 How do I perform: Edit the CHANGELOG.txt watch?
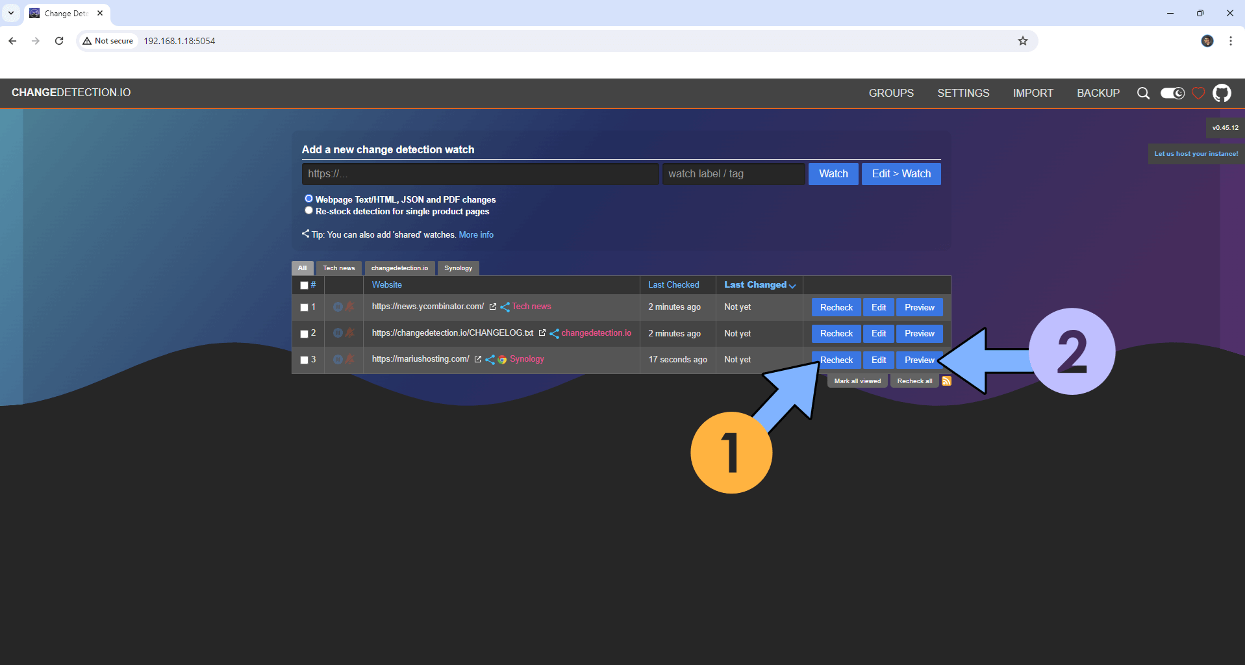click(879, 334)
